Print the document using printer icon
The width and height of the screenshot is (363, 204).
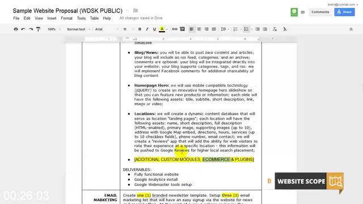(x=16, y=29)
